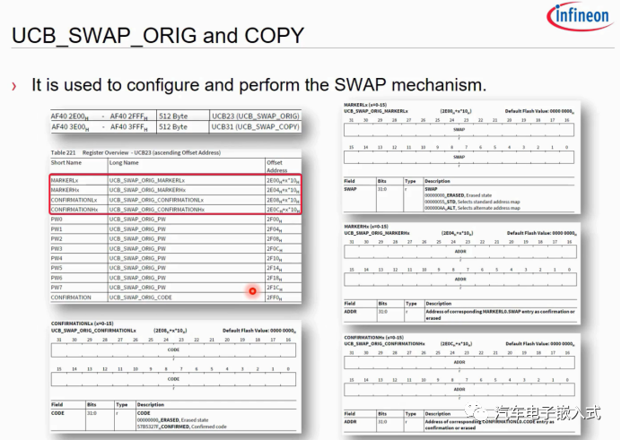The height and width of the screenshot is (440, 621).
Task: Click the 2F18H offset address cell
Action: pos(274,278)
